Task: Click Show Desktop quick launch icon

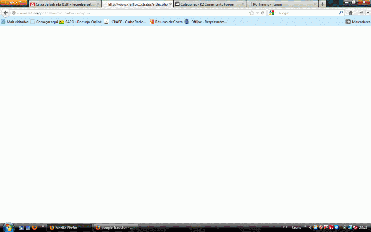Action: (21, 228)
